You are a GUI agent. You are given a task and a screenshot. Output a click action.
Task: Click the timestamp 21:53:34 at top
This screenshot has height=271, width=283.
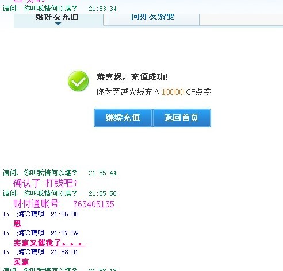[x=102, y=9]
